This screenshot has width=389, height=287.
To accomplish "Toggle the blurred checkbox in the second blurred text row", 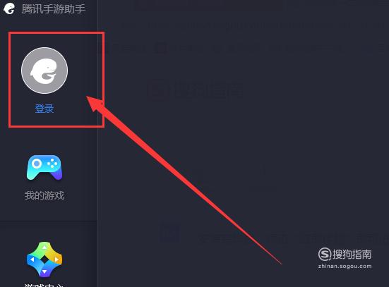I will click(x=160, y=49).
